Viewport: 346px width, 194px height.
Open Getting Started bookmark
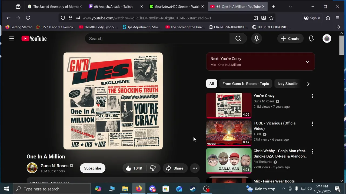click(19, 27)
